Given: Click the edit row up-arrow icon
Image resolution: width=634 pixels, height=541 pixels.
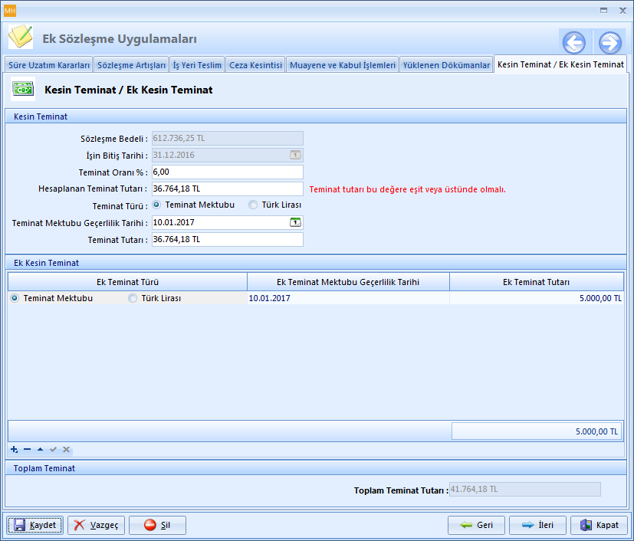Looking at the screenshot, I should pyautogui.click(x=40, y=449).
